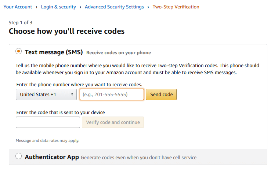Click the chevron after Login & security
271x169 pixels.
click(80, 7)
